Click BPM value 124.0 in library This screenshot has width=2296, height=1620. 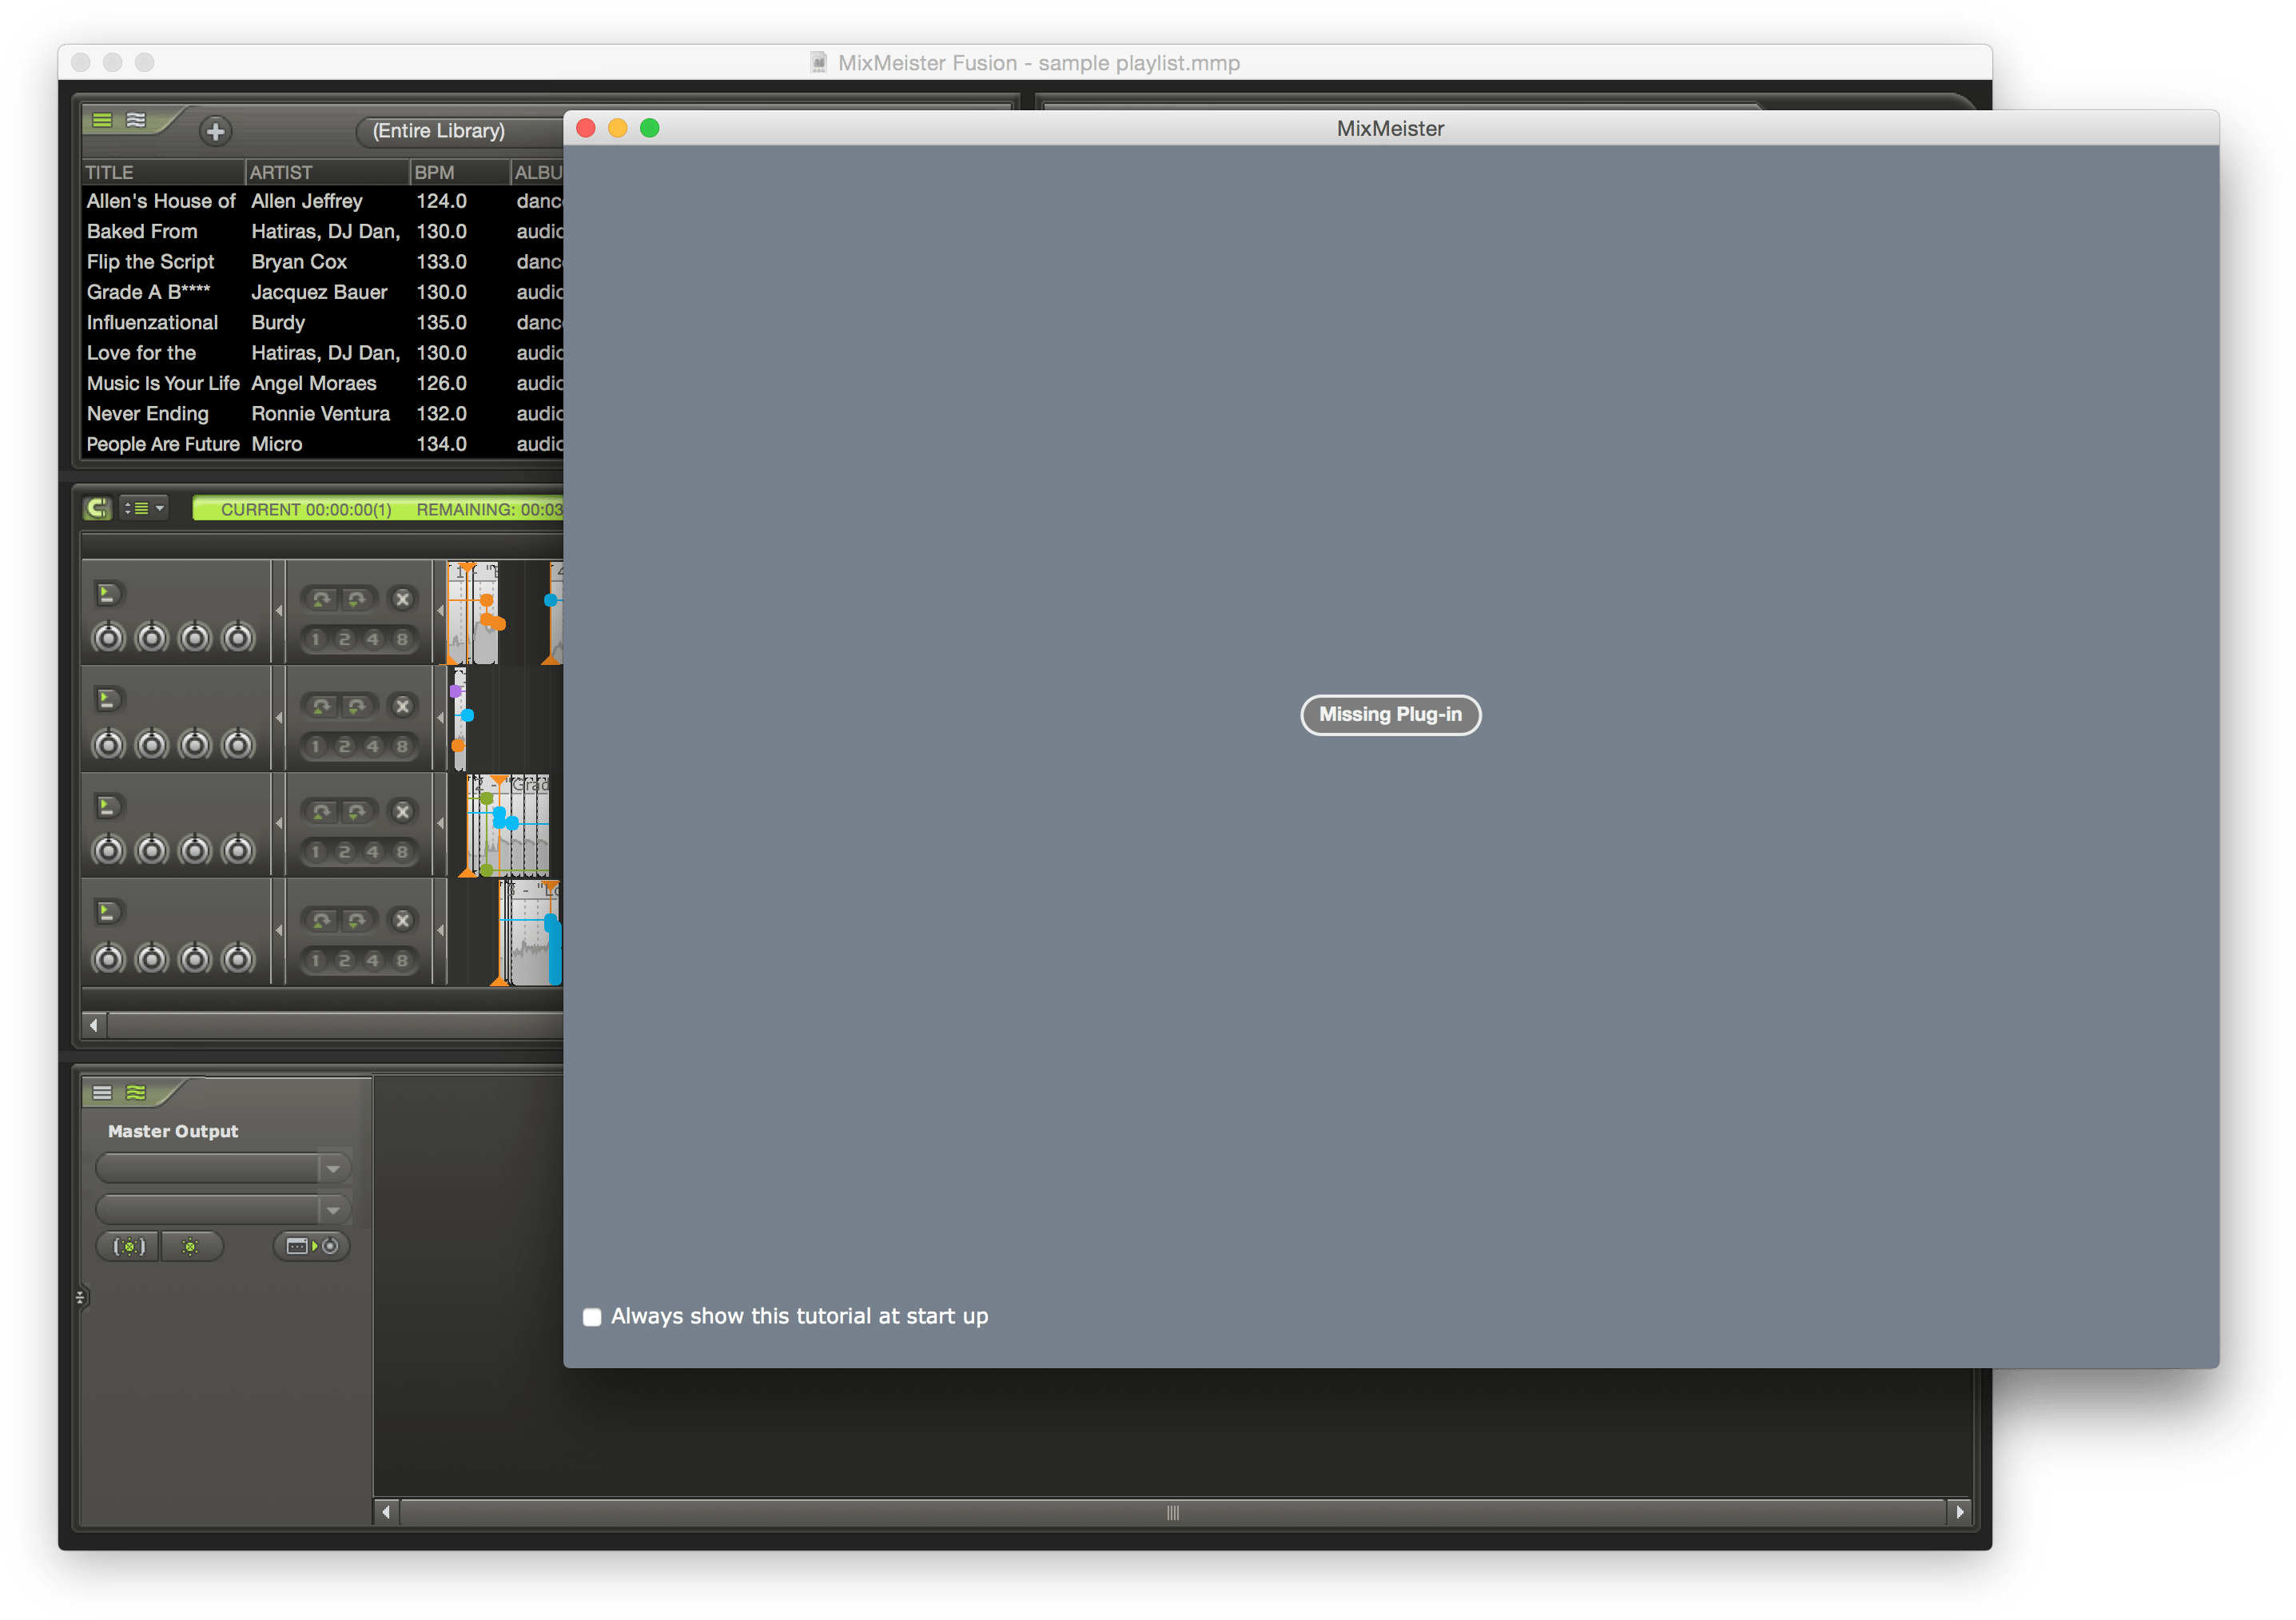point(442,201)
